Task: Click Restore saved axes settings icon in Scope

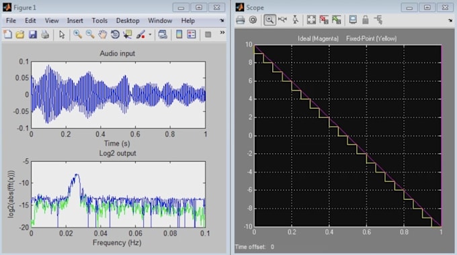Action: (337, 19)
